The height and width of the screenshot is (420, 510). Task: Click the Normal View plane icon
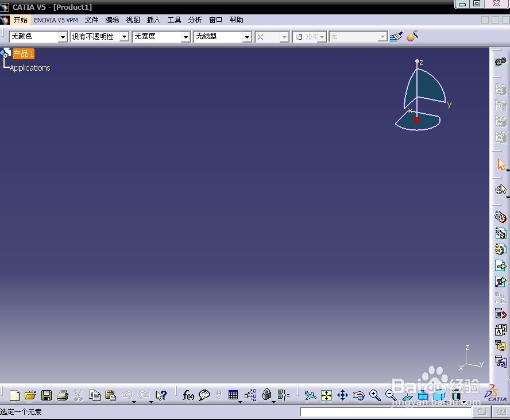tap(407, 396)
